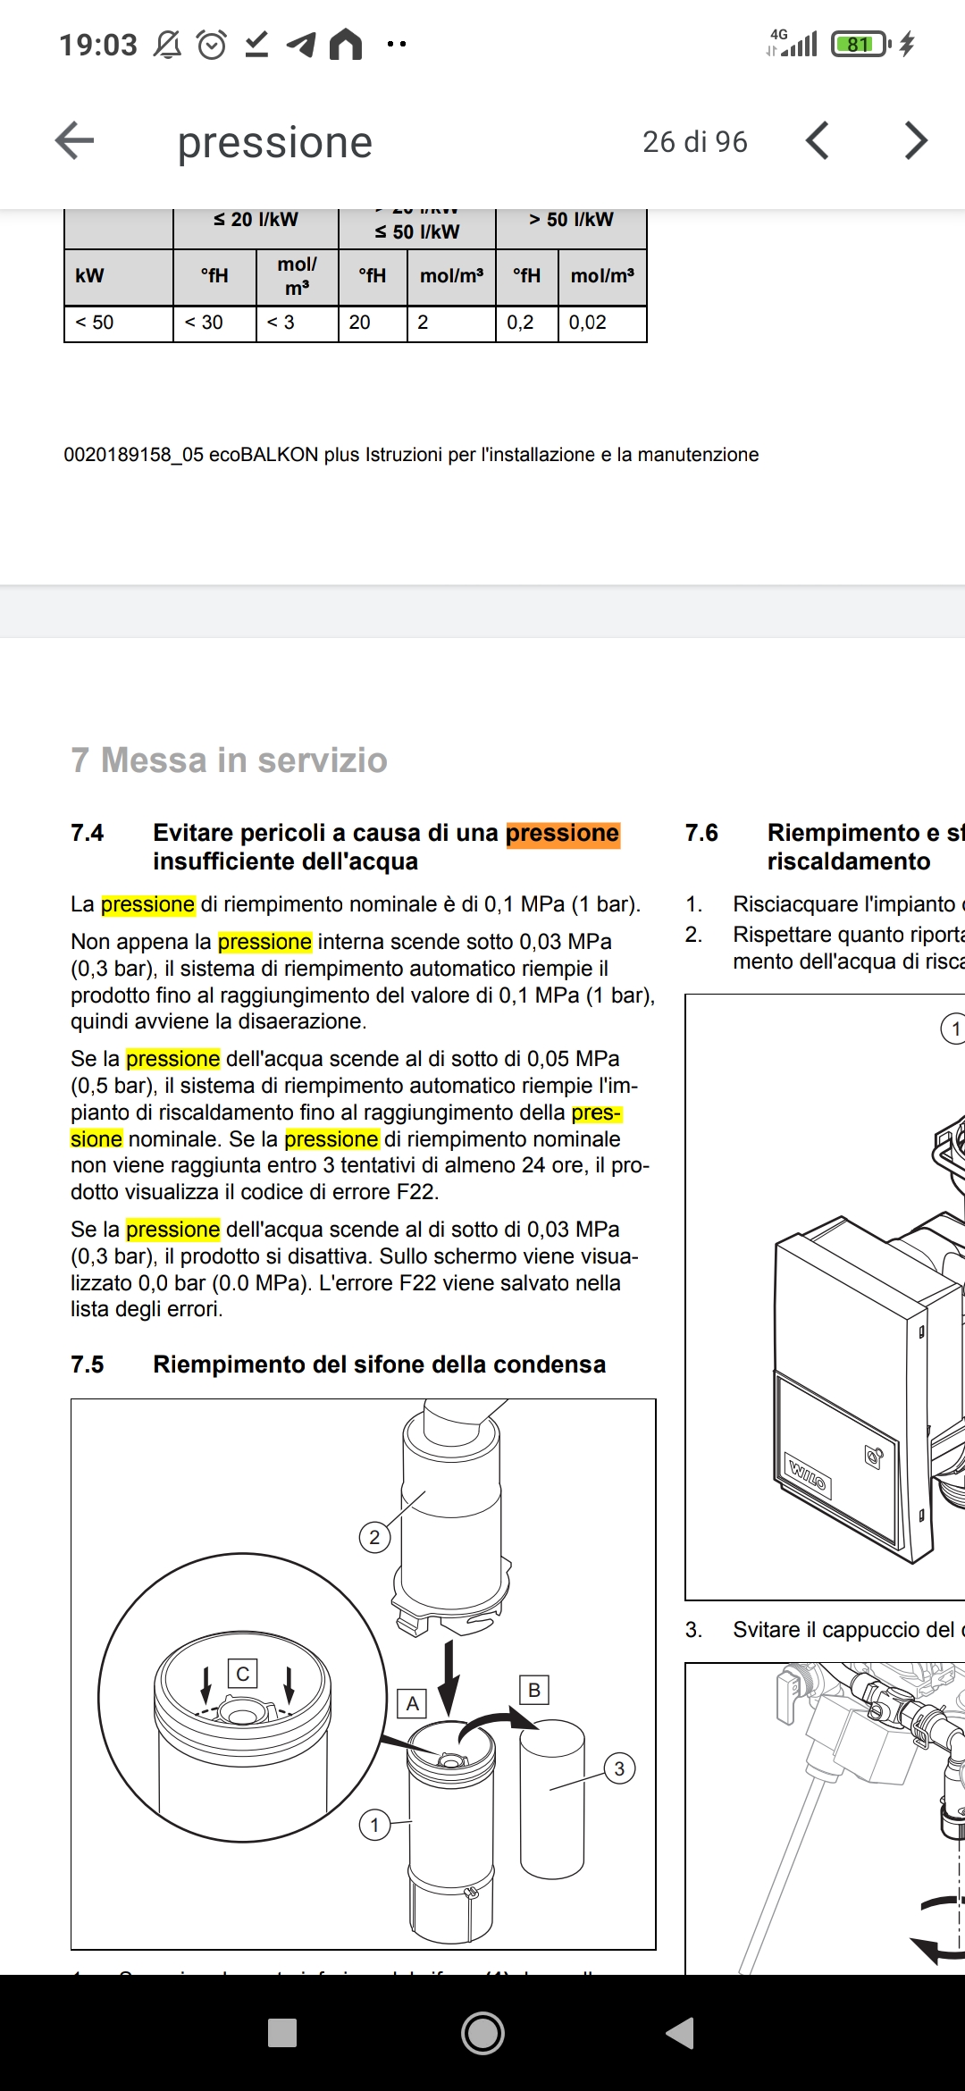
Task: Tap the orange-highlighted "pressione" in heading 7.4
Action: click(563, 833)
